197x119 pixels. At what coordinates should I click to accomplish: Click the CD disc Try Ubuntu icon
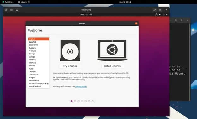70,50
